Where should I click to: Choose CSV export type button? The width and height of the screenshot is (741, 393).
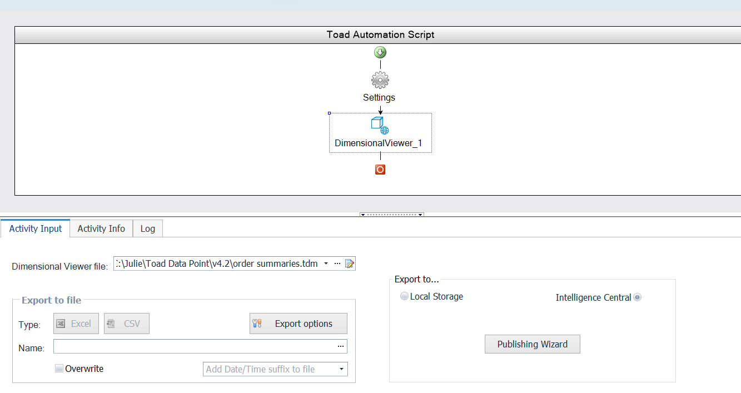tap(127, 324)
